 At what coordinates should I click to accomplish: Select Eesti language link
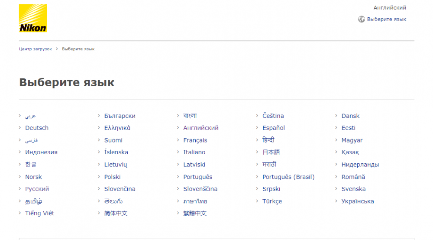click(348, 128)
